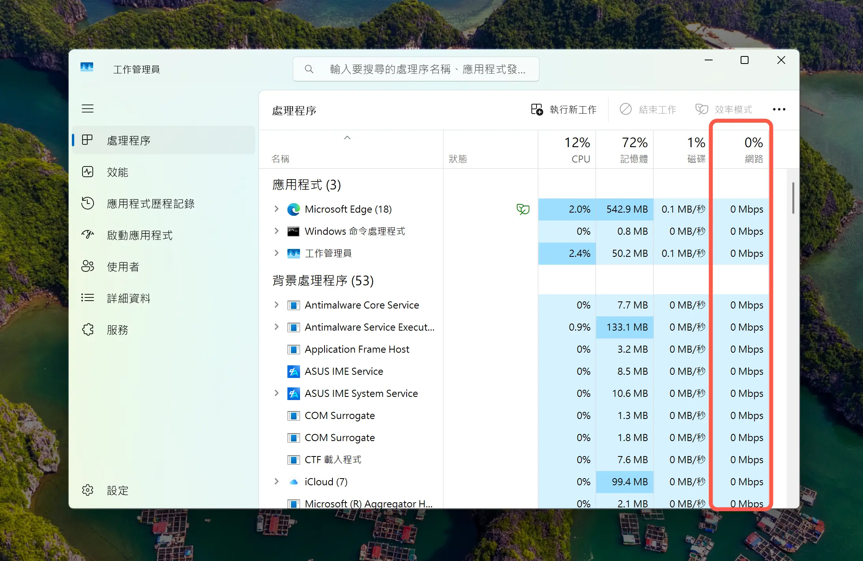The image size is (863, 561).
Task: Click the ASUS IME Service icon
Action: click(293, 371)
